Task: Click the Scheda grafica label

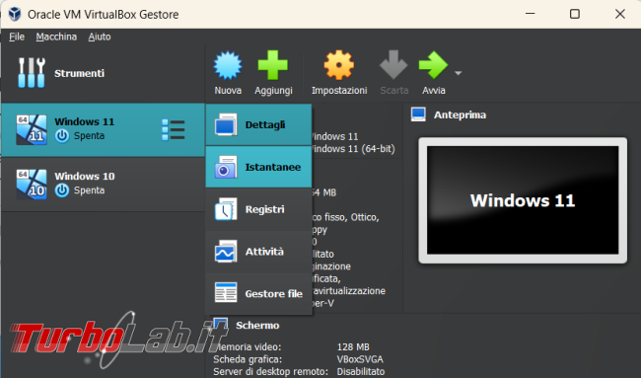Action: [x=248, y=359]
